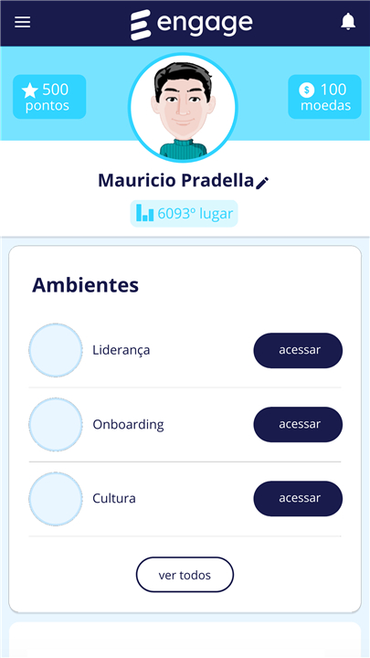
Task: Open the 100 moedas badge
Action: (324, 97)
